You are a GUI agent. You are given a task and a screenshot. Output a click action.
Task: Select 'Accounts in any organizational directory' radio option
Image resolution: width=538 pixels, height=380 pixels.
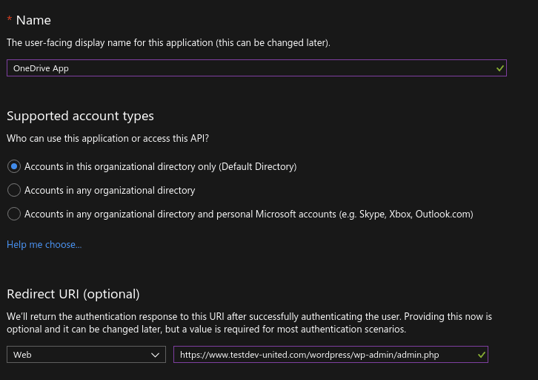(x=13, y=190)
